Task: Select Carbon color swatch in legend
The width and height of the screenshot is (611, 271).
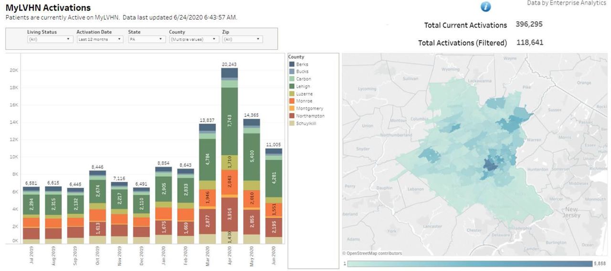Action: click(x=291, y=79)
